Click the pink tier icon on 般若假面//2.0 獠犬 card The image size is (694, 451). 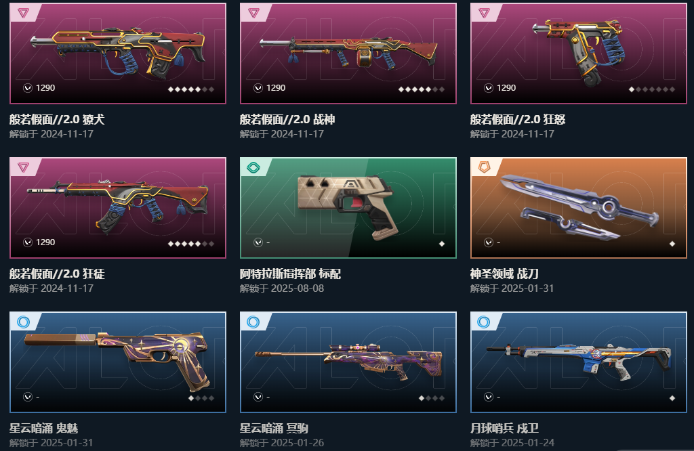[x=24, y=13]
